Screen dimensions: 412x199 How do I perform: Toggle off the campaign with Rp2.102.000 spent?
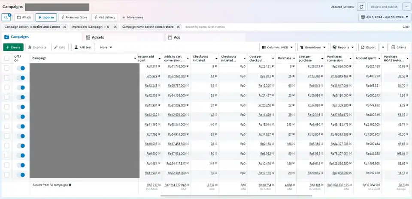point(21,126)
